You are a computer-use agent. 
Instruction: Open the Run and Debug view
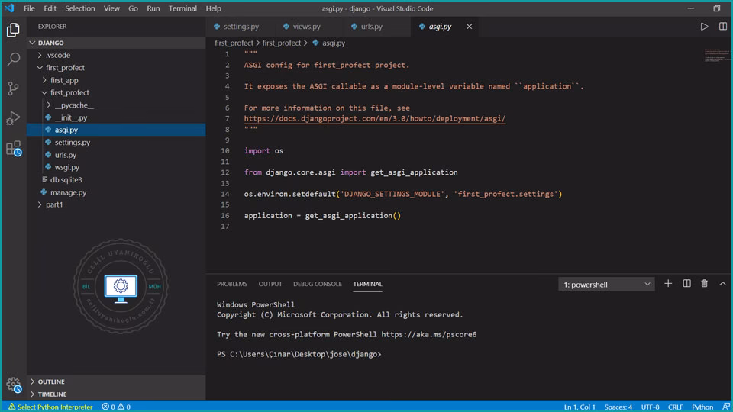[13, 118]
